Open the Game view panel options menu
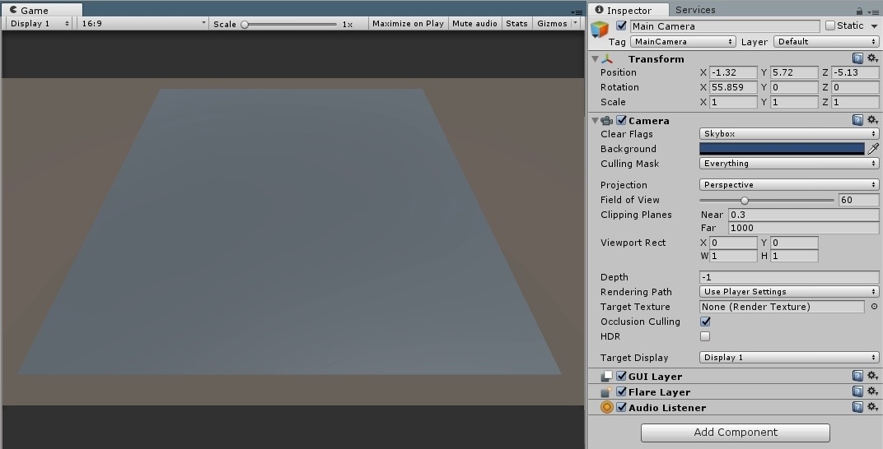The image size is (883, 449). tap(577, 12)
